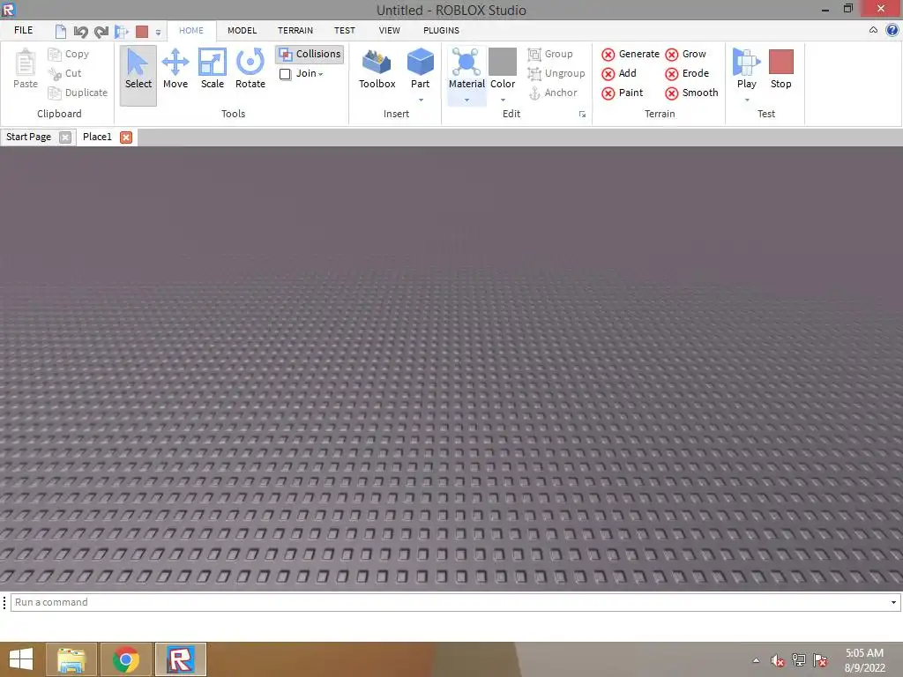The width and height of the screenshot is (903, 677).
Task: Ungroup the selected model
Action: pyautogui.click(x=556, y=73)
